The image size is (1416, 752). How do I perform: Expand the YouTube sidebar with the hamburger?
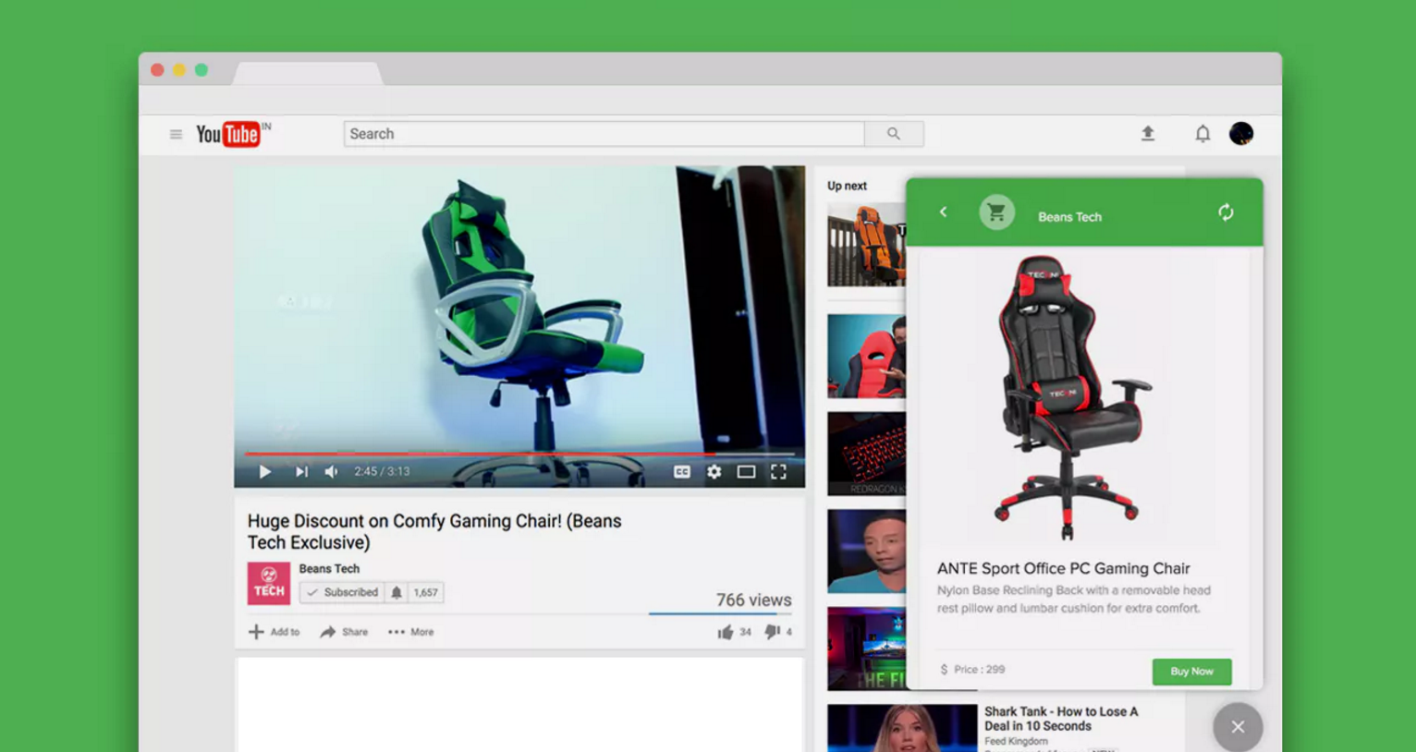176,133
